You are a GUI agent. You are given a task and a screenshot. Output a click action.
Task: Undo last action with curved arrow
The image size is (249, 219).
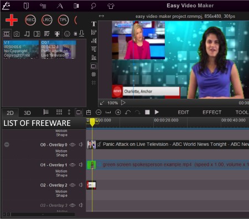(x=128, y=112)
